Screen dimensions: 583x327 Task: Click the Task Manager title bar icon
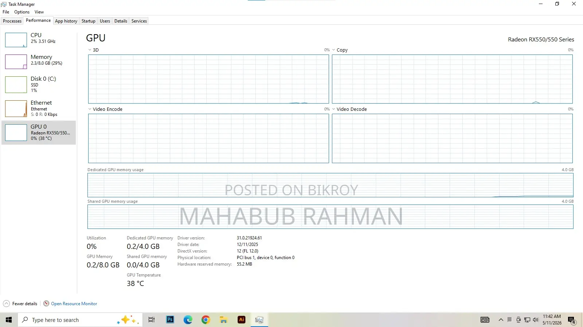click(4, 4)
